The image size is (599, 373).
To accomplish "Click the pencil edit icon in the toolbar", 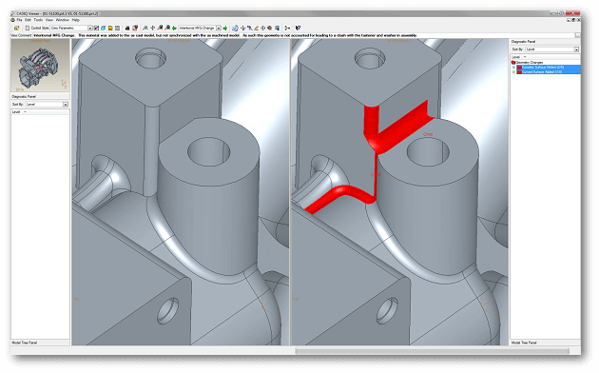I will pyautogui.click(x=257, y=28).
